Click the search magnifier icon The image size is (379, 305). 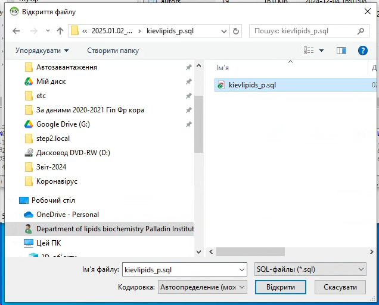coord(361,31)
